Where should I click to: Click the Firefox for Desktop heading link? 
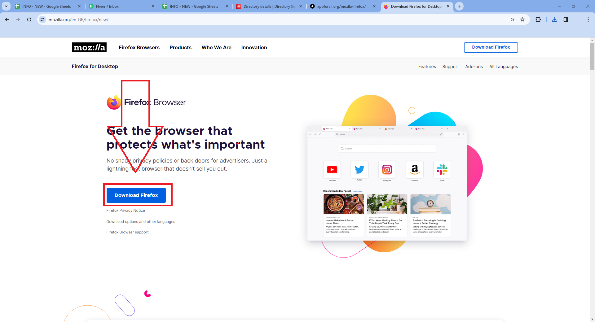(95, 66)
